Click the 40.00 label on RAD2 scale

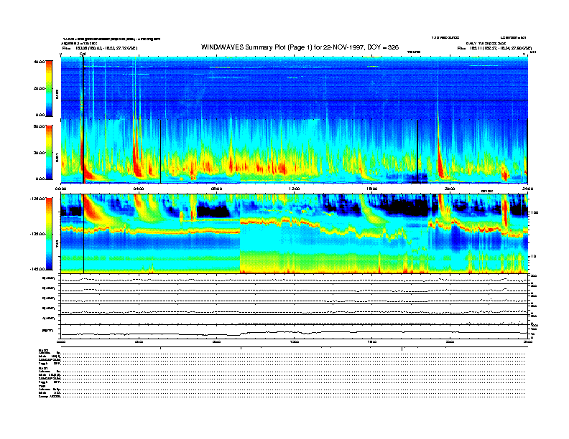pos(39,62)
